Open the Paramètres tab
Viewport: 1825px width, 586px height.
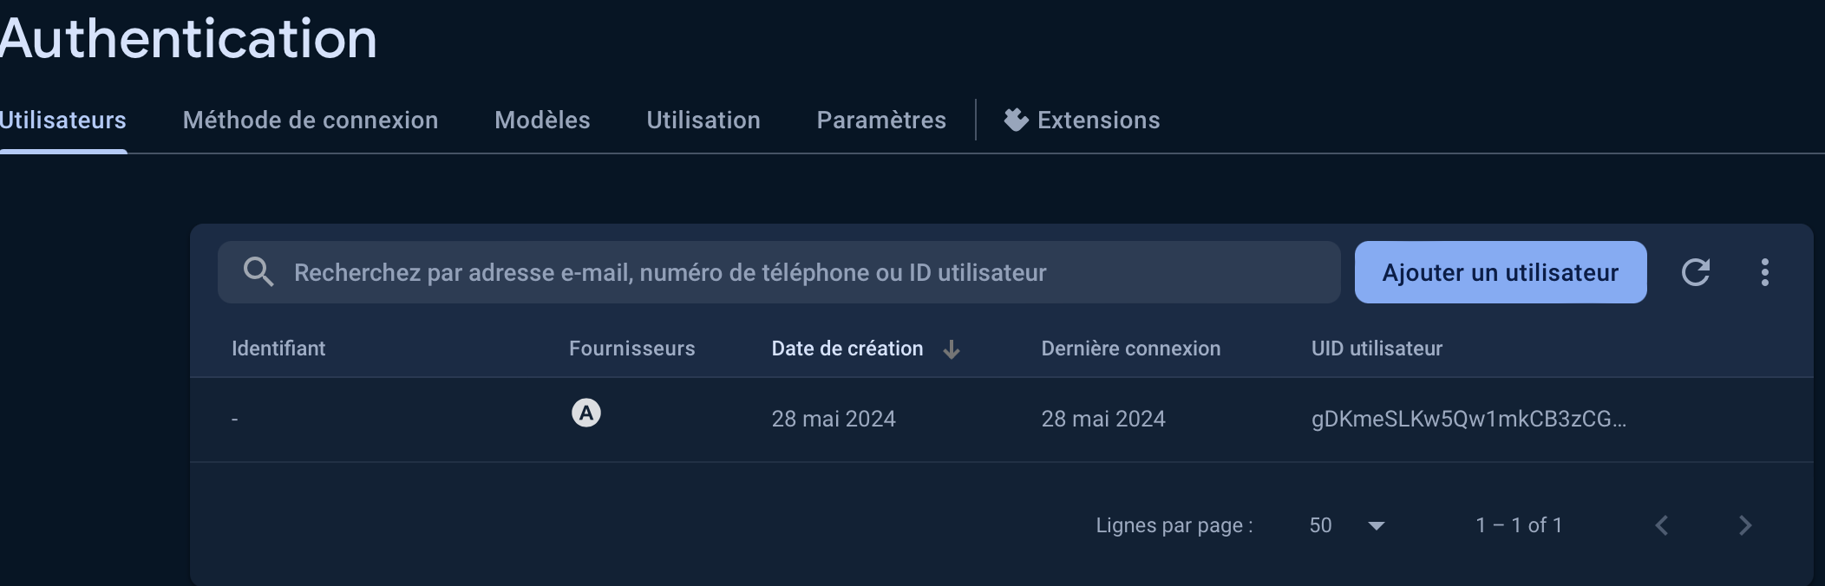[x=881, y=120]
